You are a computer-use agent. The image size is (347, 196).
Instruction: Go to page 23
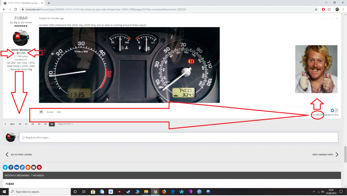tap(39, 124)
